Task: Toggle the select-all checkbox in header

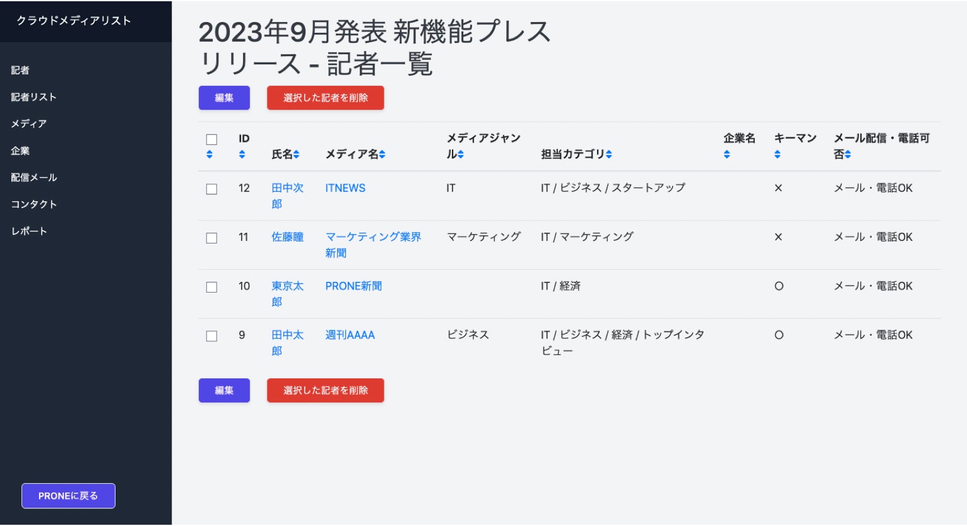Action: [211, 139]
